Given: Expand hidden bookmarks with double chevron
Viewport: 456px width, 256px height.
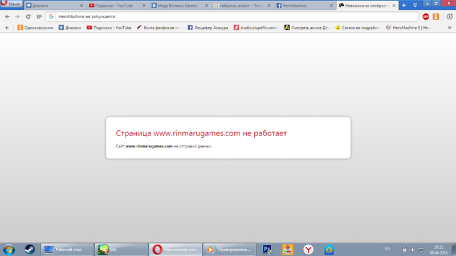Looking at the screenshot, I should point(449,27).
